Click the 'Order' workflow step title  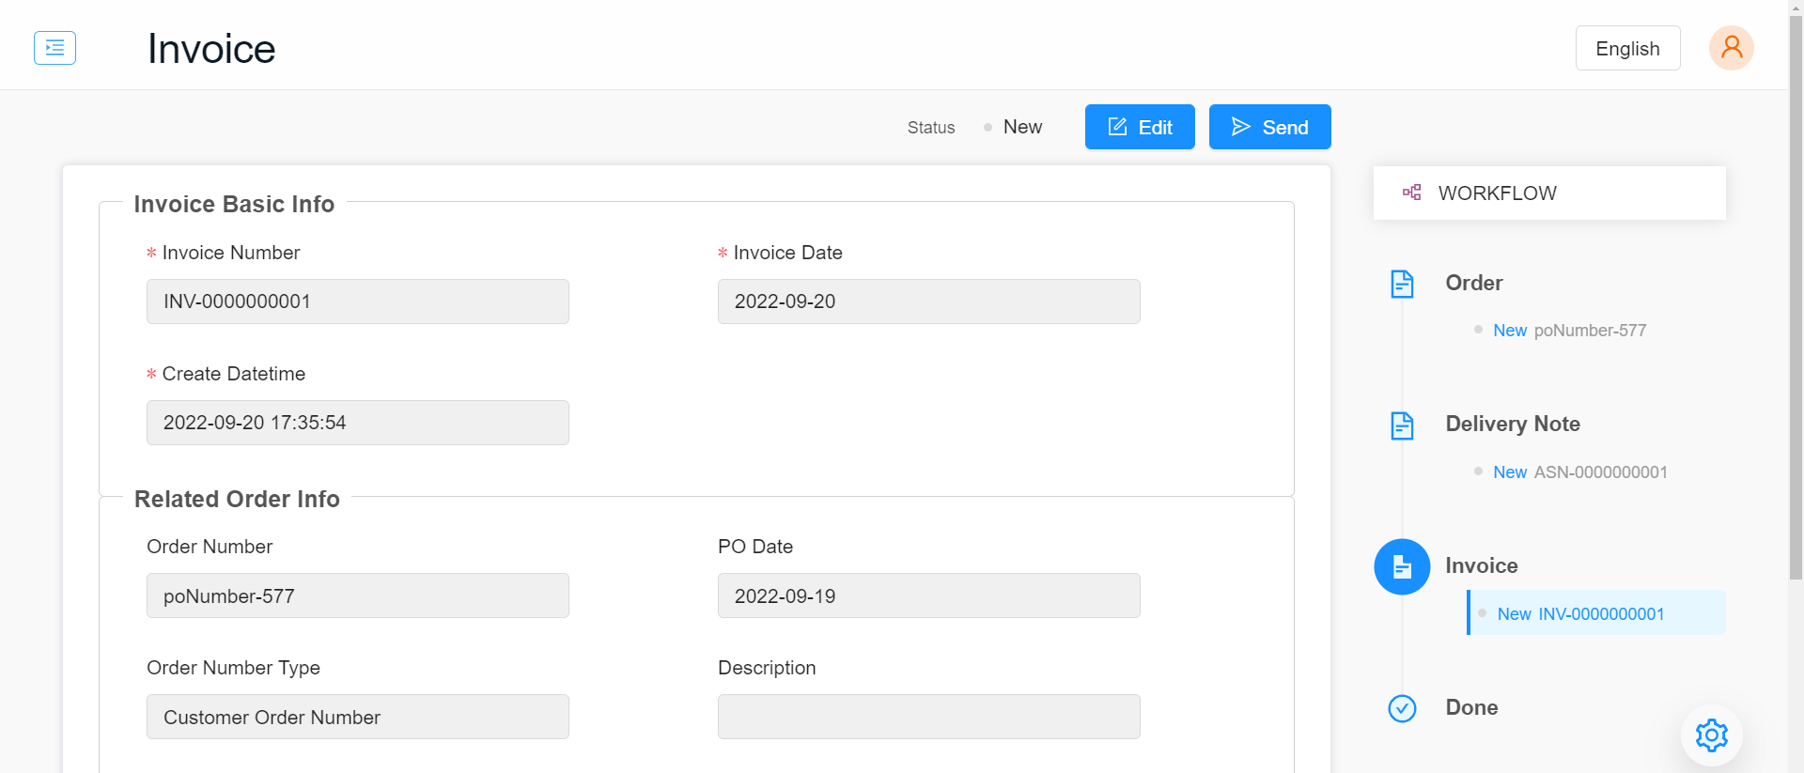point(1473,283)
